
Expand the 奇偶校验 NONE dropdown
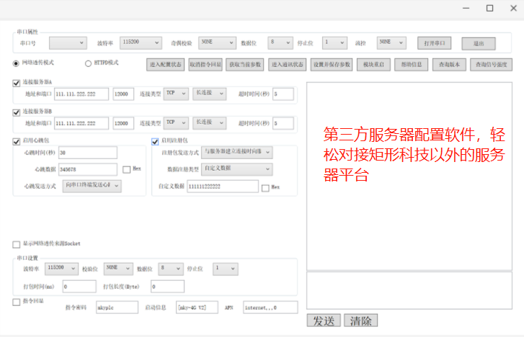[x=216, y=42]
